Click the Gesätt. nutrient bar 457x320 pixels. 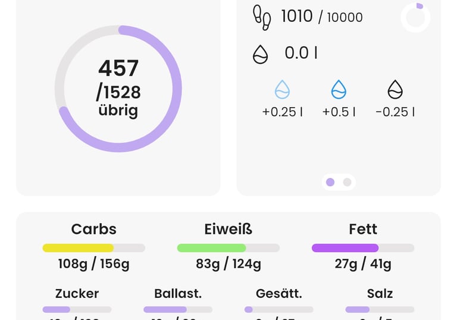click(278, 309)
